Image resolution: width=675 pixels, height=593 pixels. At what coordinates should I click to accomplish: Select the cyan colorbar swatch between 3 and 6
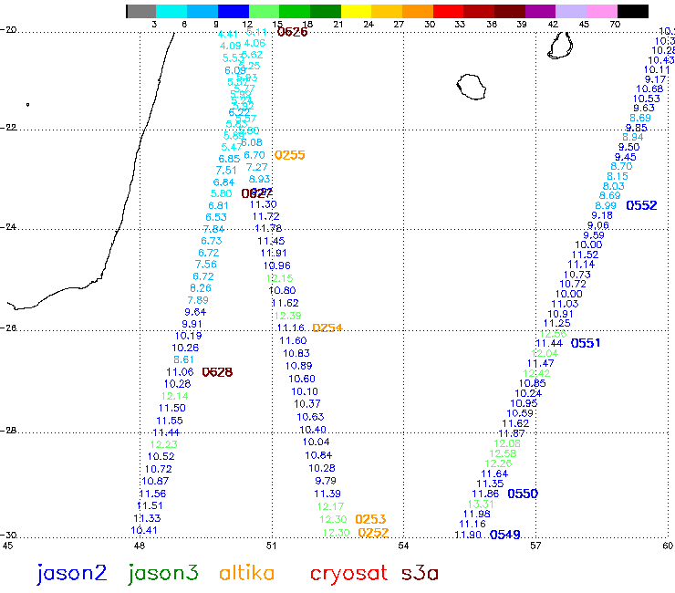(171, 11)
